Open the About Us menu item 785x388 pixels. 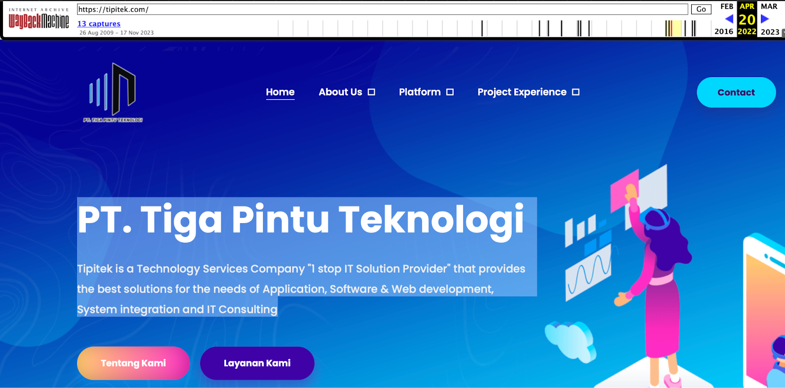click(x=340, y=92)
